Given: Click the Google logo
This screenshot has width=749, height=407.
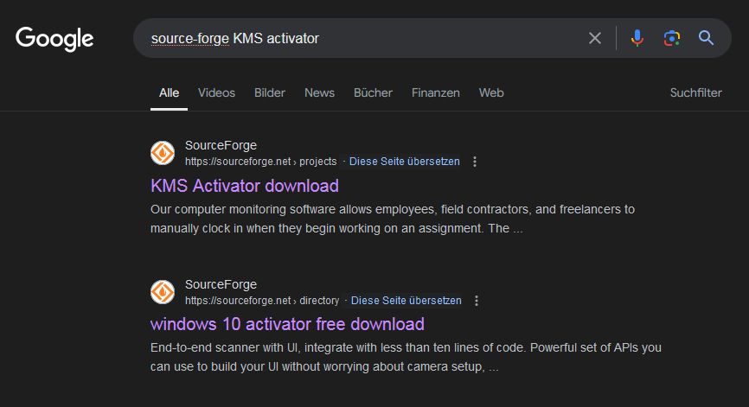Looking at the screenshot, I should click(54, 38).
